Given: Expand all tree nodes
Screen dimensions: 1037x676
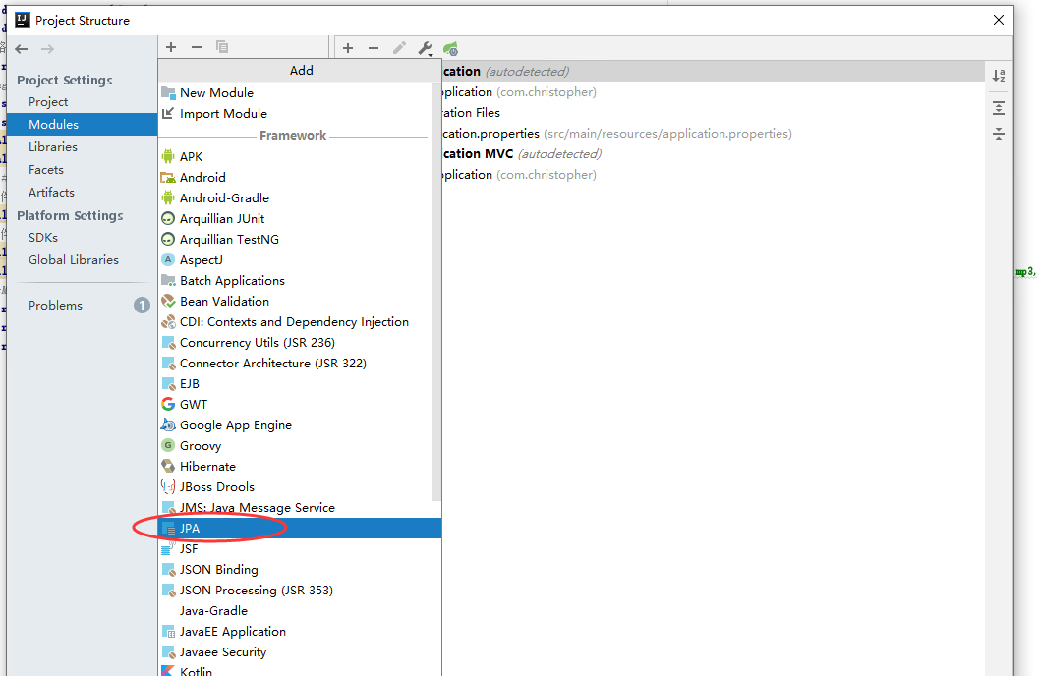Looking at the screenshot, I should [x=999, y=108].
